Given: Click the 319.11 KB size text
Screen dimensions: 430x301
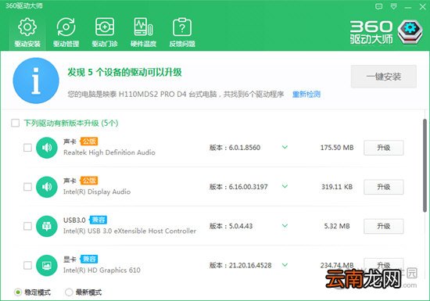Looking at the screenshot, I should 337,187.
